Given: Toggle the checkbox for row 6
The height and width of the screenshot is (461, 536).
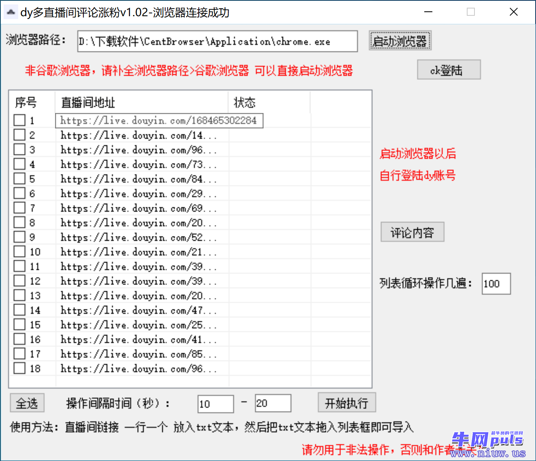Looking at the screenshot, I should point(19,193).
